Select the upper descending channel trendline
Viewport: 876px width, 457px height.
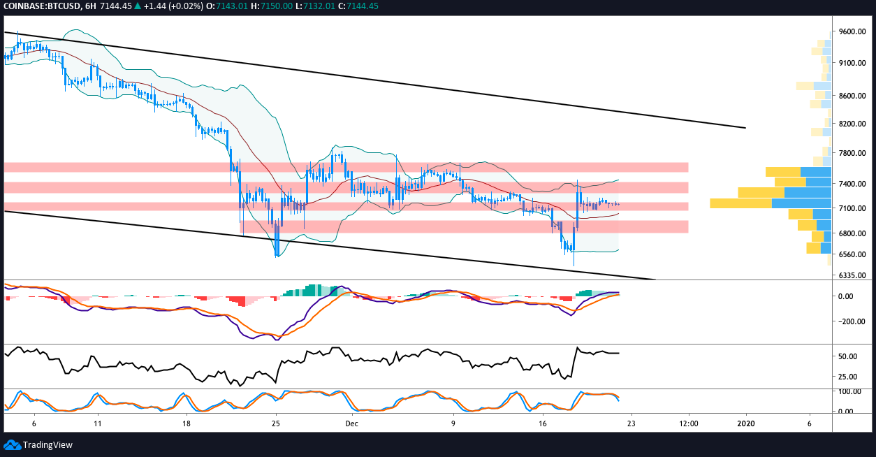click(374, 80)
